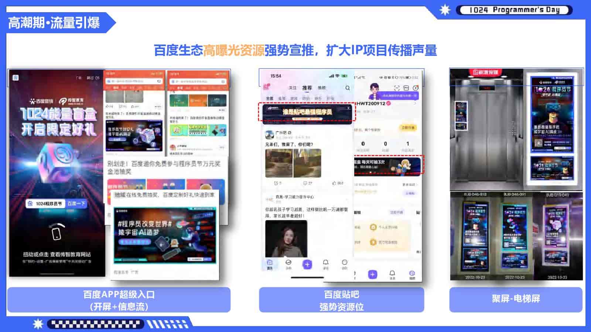Viewport: 591px width, 332px height.
Task: Select the 首页 home icon in the bottom bar
Action: pos(270,262)
